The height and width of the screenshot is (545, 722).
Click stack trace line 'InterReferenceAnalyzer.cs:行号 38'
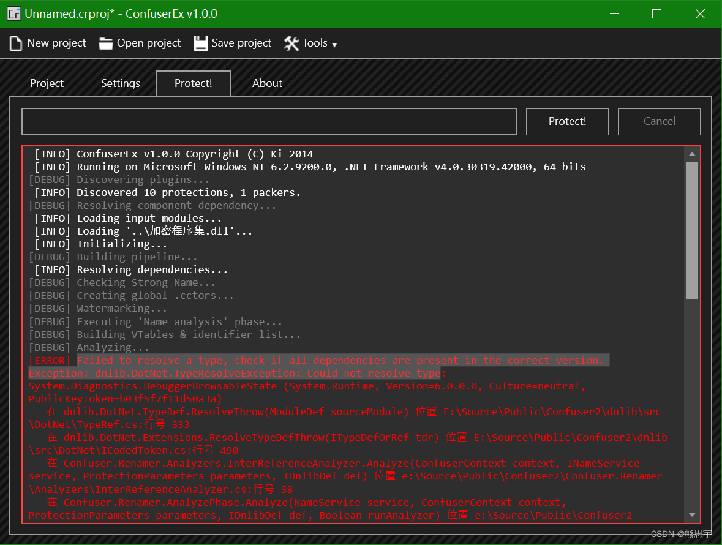160,491
